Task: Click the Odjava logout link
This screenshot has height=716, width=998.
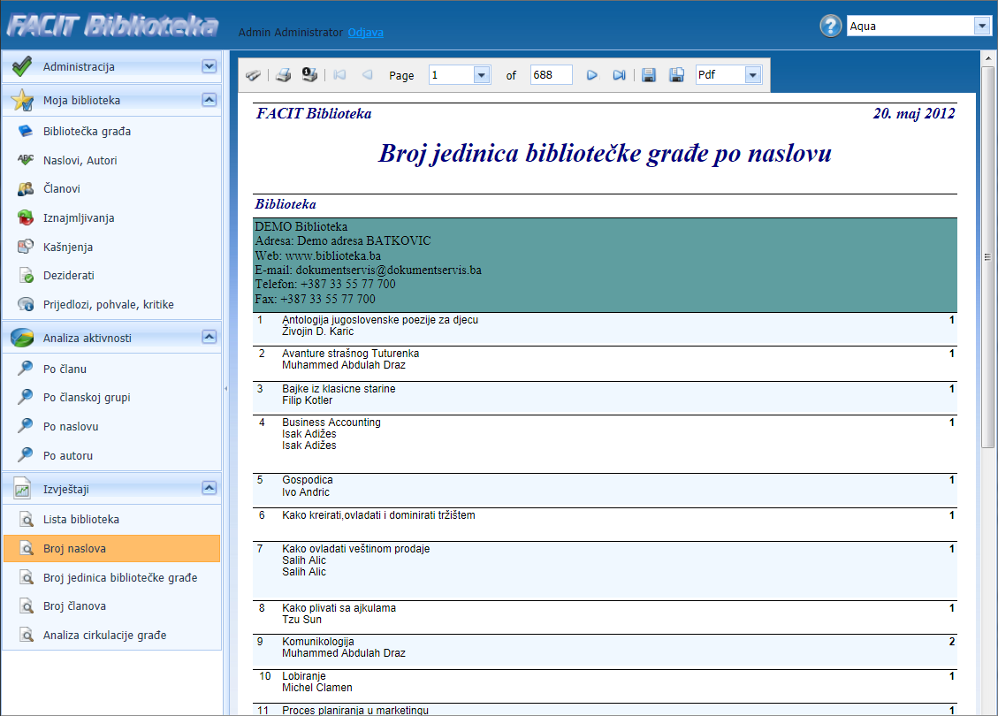Action: (x=365, y=33)
